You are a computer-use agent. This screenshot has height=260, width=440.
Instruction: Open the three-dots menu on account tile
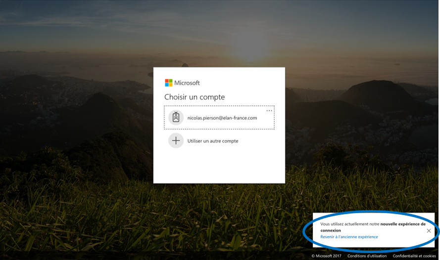[x=269, y=111]
